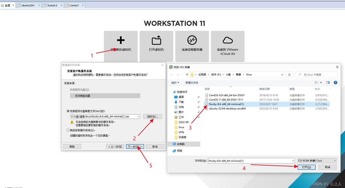Open the CD-ROM 映像(*.iso) file type dropdown

tap(317, 161)
